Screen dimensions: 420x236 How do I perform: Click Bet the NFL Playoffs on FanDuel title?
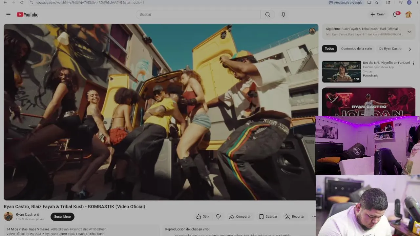[x=386, y=63]
